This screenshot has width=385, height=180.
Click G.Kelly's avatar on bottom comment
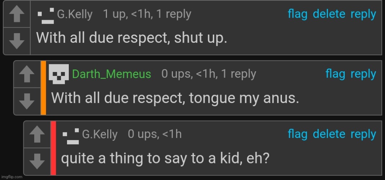click(x=71, y=136)
